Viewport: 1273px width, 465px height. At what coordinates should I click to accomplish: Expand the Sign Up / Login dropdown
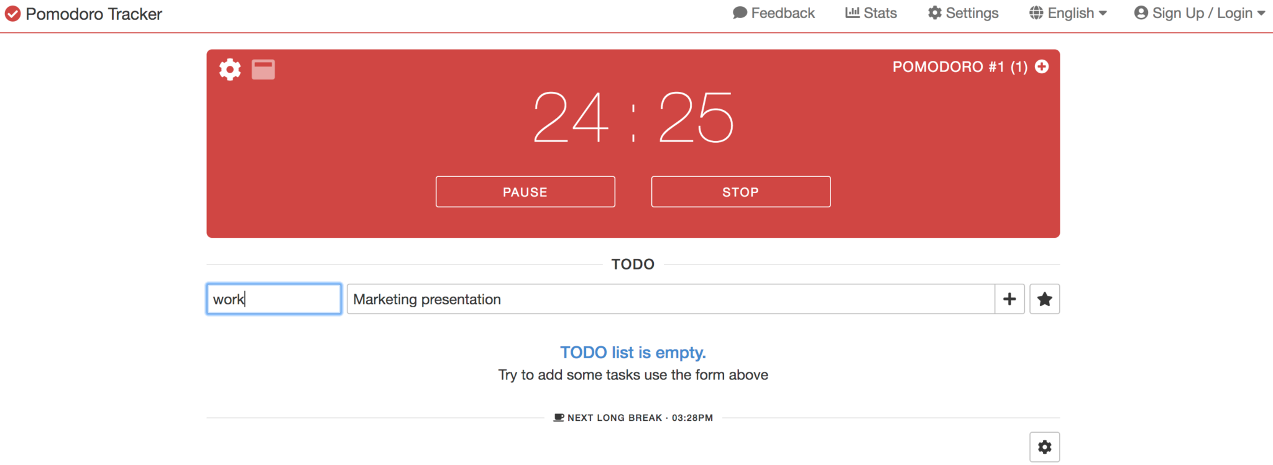(x=1201, y=12)
